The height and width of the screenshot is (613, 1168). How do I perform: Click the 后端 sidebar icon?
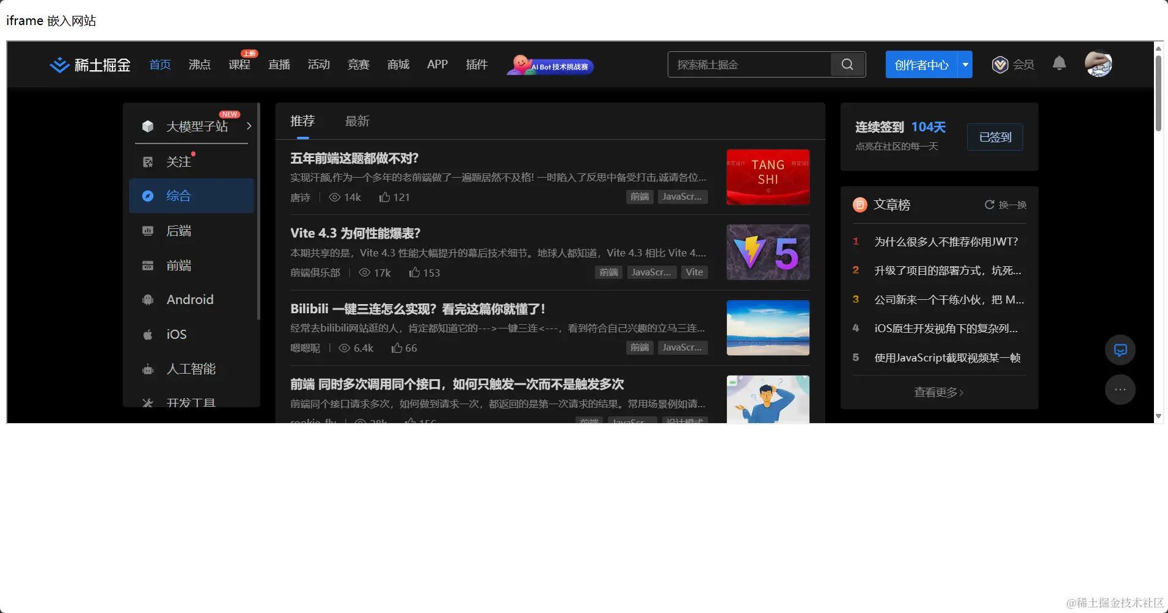click(x=148, y=231)
